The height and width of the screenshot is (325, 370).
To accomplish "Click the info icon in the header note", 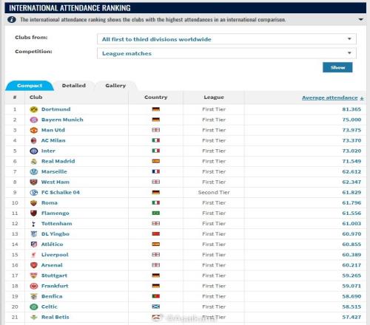I will coord(12,19).
